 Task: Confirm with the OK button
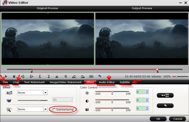click(158, 119)
